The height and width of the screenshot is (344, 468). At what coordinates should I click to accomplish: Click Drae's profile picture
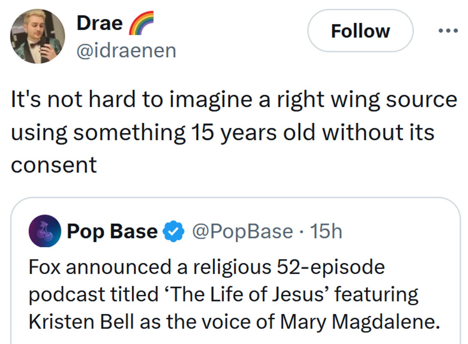coord(38,36)
